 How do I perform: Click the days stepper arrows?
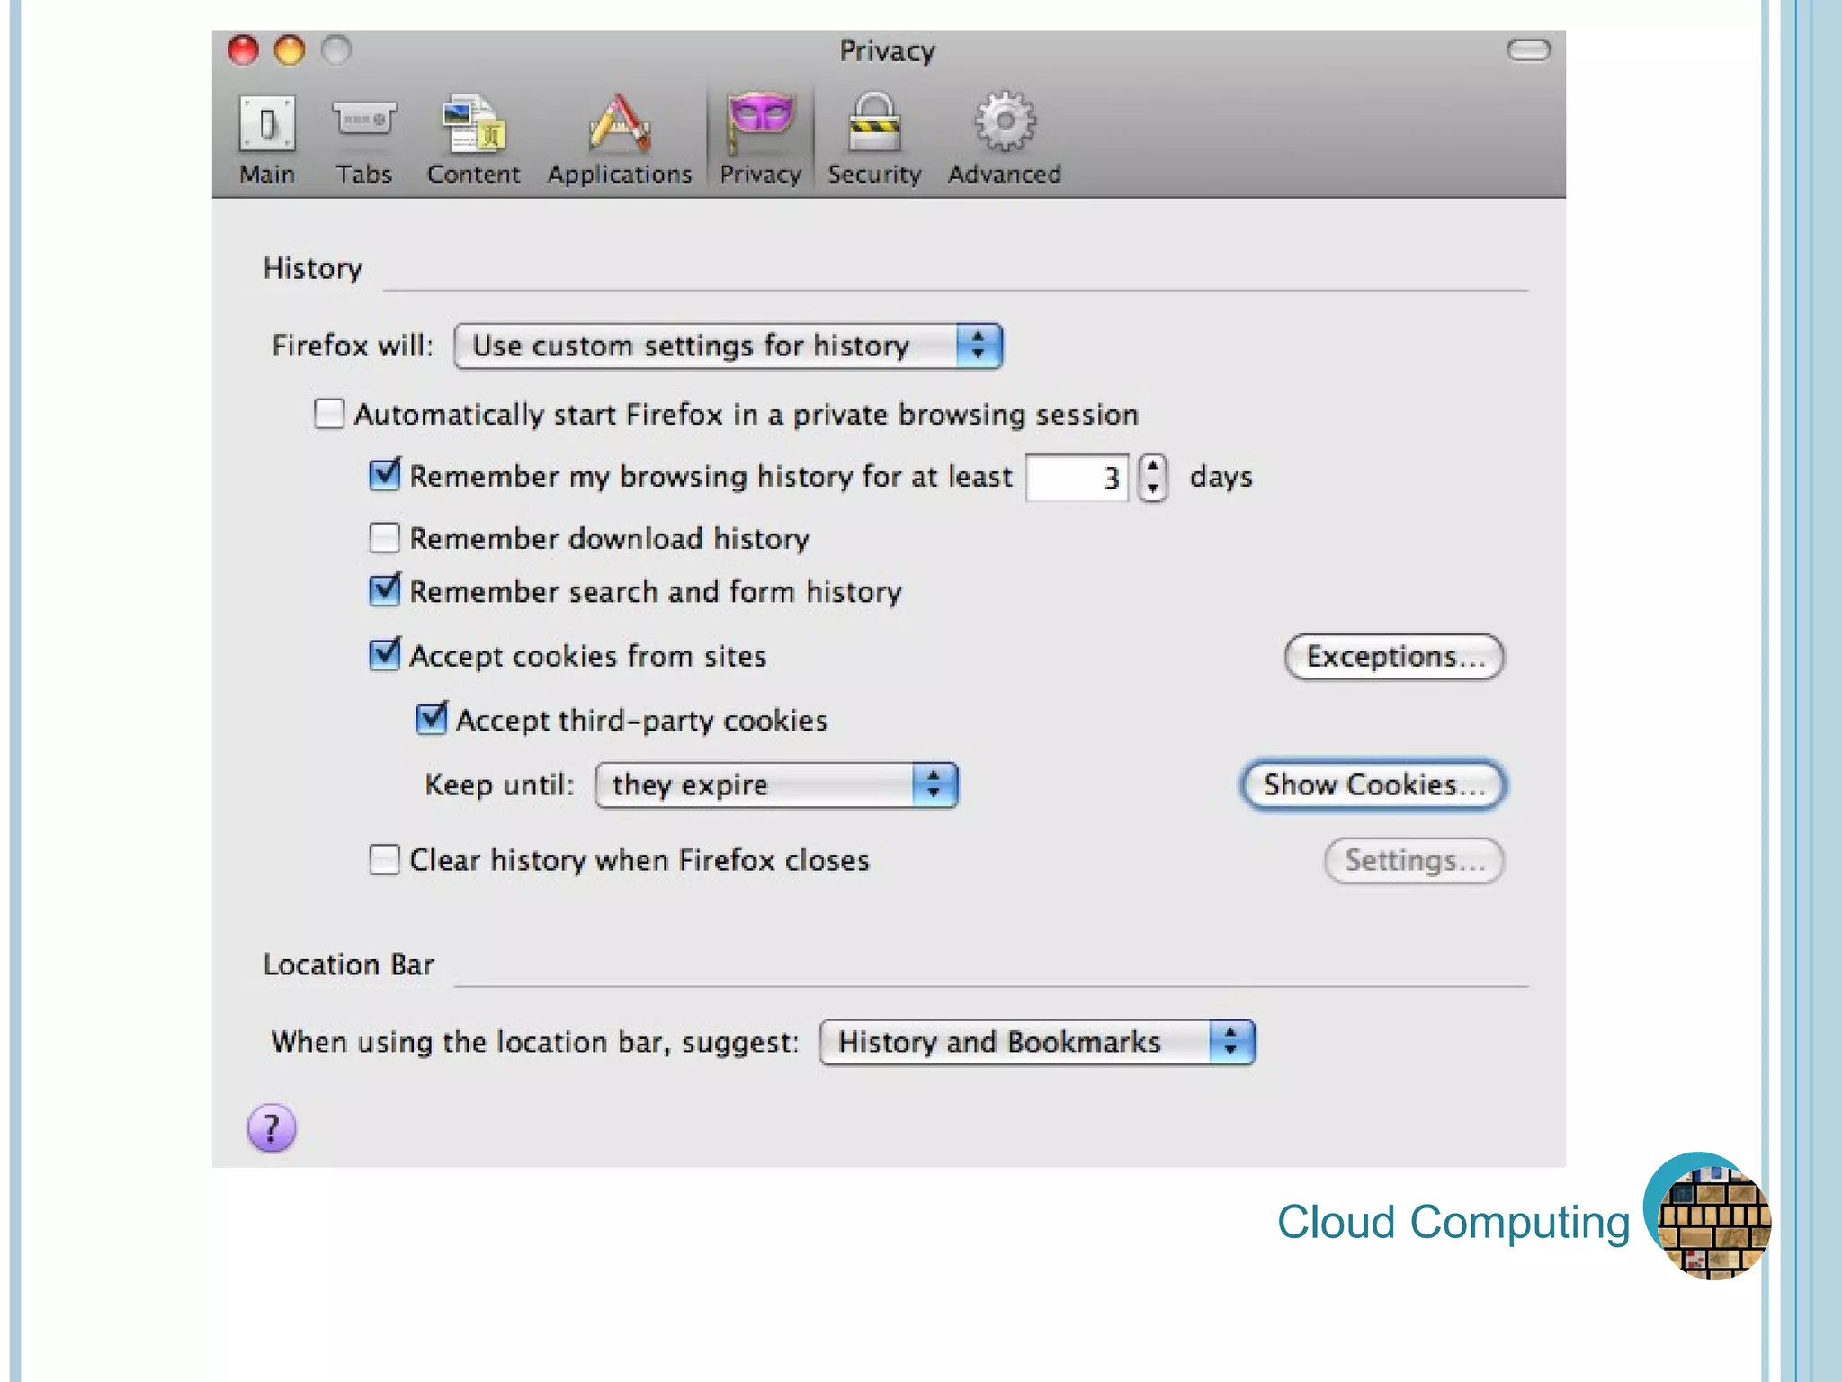(x=1152, y=478)
